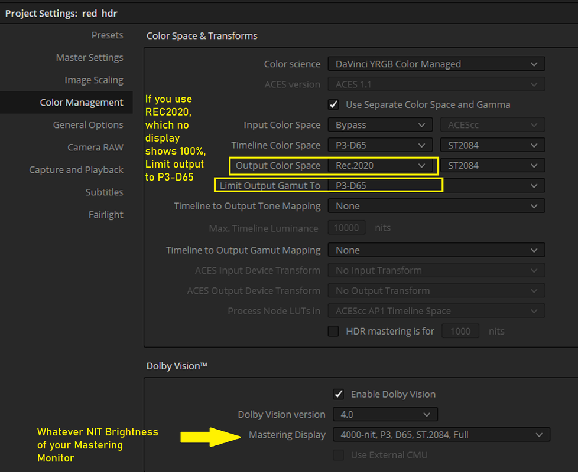Open Capture and Playback settings

(x=76, y=170)
